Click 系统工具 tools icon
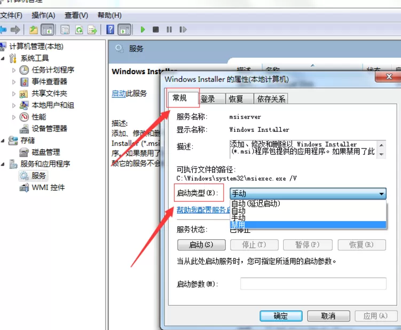Image resolution: width=401 pixels, height=330 pixels. point(13,58)
